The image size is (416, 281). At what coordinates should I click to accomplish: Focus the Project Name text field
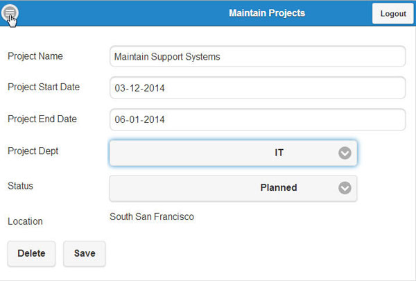pos(257,57)
